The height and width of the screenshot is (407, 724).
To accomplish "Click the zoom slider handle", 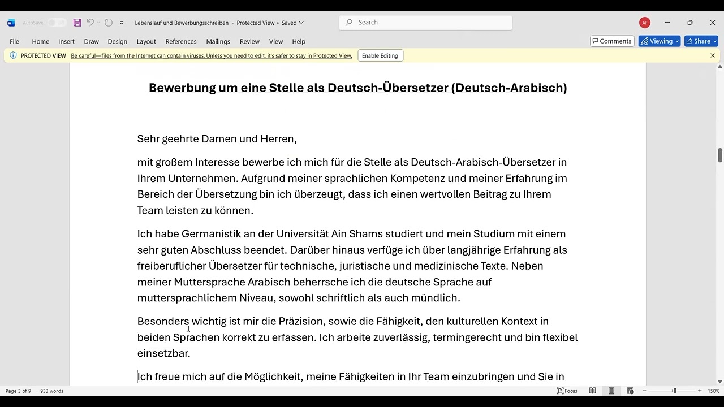I will (x=674, y=391).
